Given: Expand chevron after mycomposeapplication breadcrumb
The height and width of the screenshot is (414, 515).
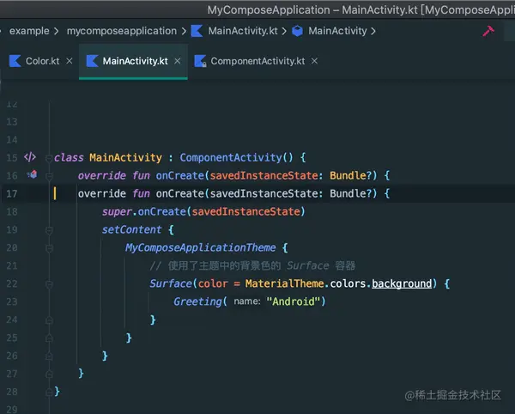Looking at the screenshot, I should (x=184, y=31).
